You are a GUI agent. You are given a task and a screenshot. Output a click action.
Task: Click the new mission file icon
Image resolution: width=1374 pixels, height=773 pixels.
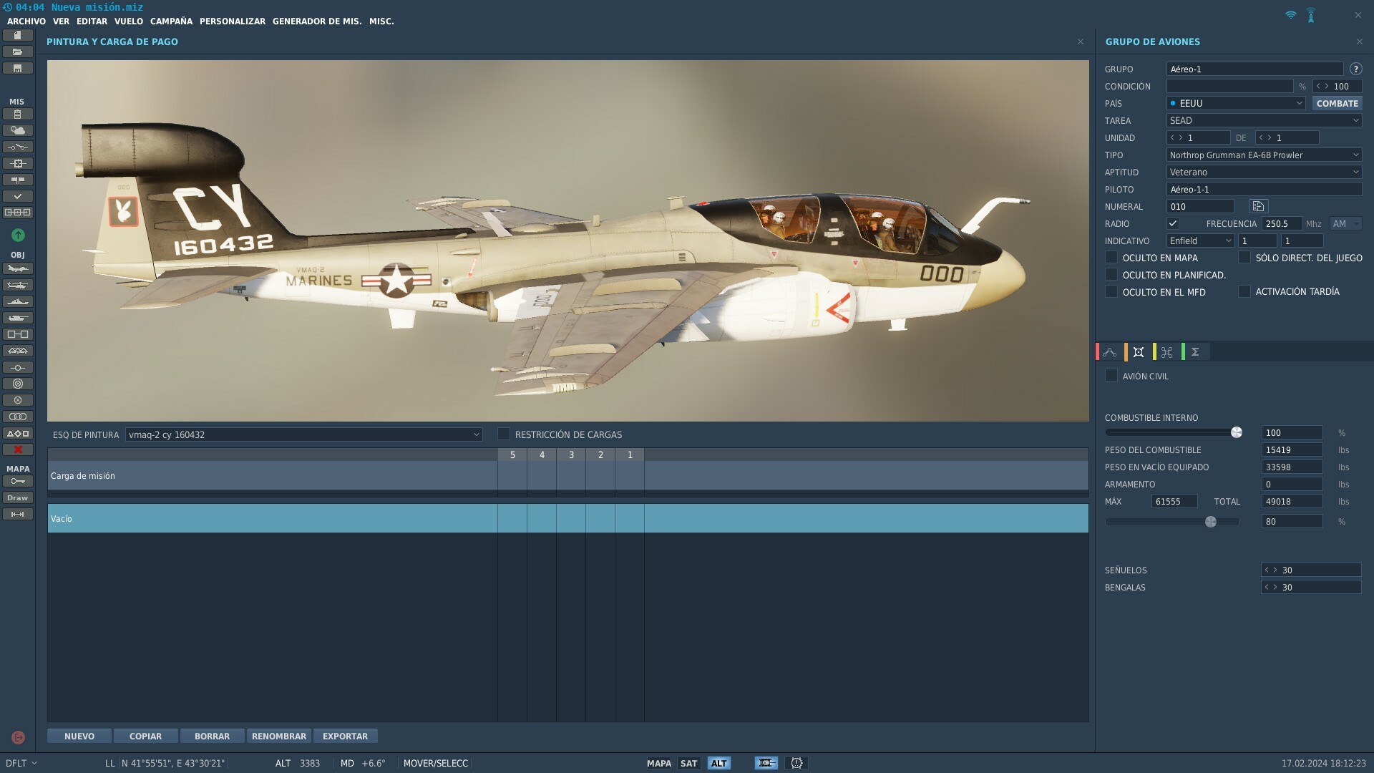pyautogui.click(x=18, y=35)
